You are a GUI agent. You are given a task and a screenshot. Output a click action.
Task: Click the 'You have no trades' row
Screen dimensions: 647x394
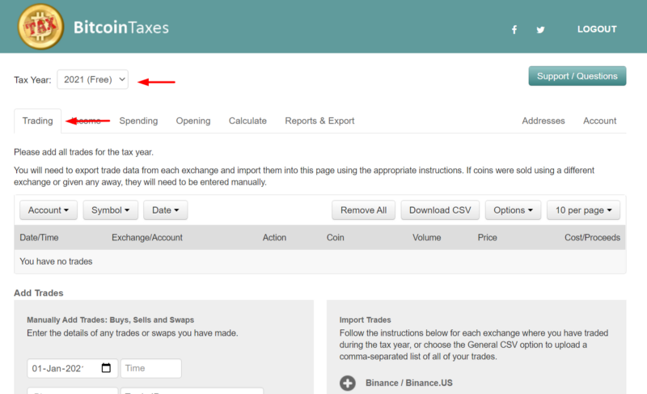(319, 261)
